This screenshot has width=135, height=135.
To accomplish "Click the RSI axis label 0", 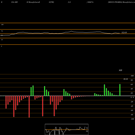I will point(1,46).
